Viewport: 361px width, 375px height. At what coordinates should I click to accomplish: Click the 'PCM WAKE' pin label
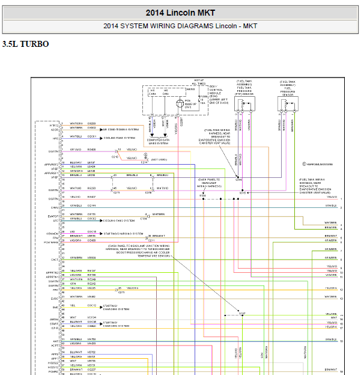coord(51,243)
